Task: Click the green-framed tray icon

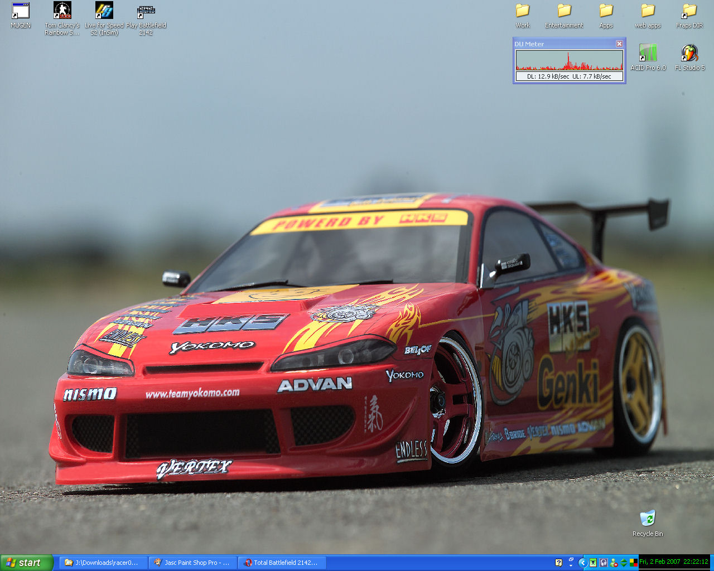Action: point(594,563)
